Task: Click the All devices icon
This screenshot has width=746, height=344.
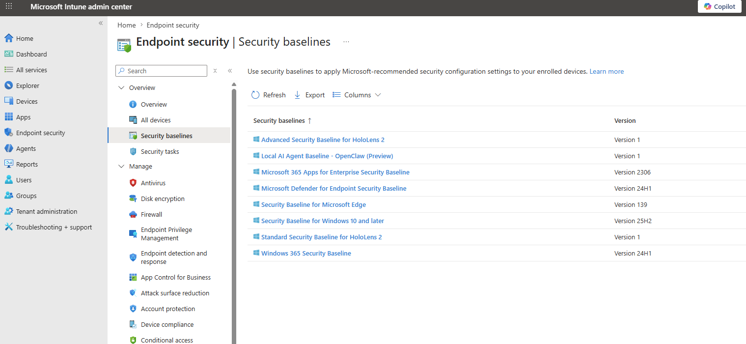Action: click(x=133, y=120)
